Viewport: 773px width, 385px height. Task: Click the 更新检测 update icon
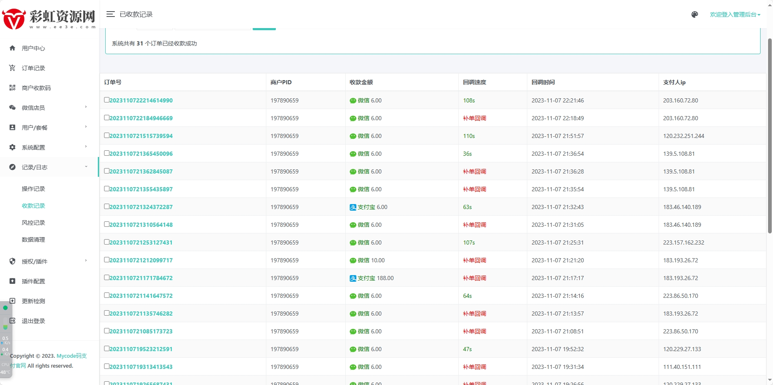(x=12, y=301)
